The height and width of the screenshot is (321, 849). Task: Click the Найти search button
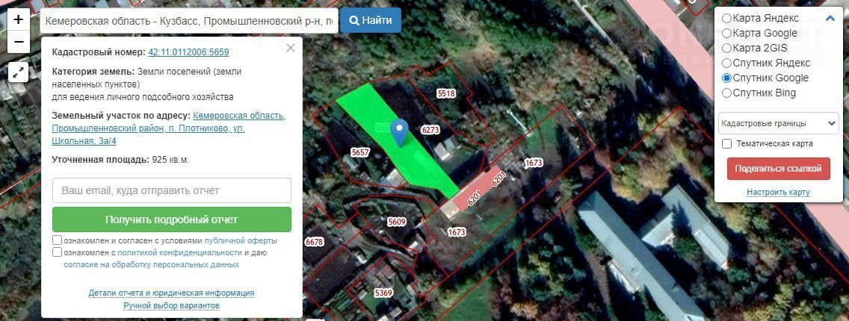coord(371,21)
